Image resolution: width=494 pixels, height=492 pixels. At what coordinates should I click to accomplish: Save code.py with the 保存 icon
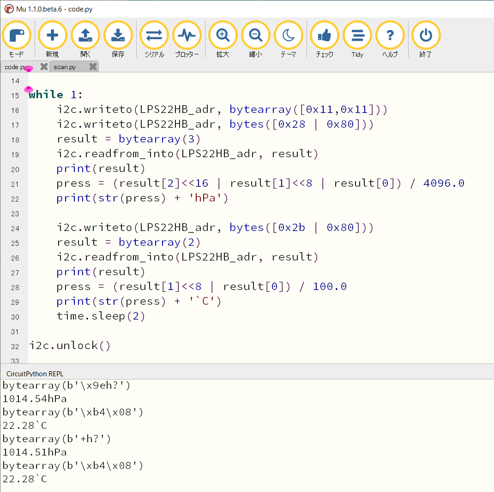pyautogui.click(x=119, y=35)
